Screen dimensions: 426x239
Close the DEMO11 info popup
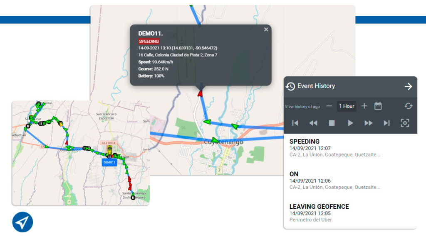click(x=266, y=29)
